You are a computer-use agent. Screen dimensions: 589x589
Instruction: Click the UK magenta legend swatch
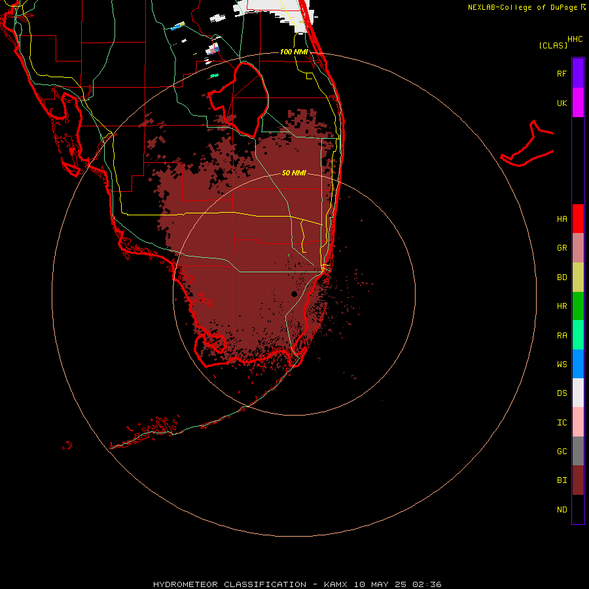click(578, 103)
